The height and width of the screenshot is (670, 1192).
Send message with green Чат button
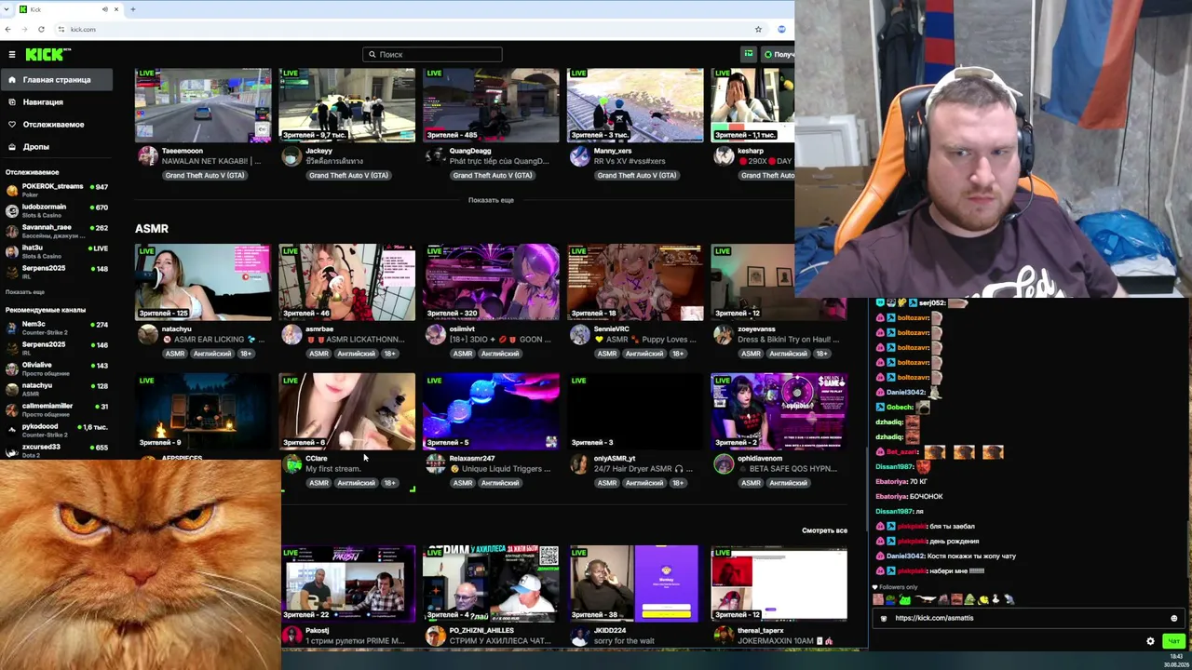(1173, 641)
